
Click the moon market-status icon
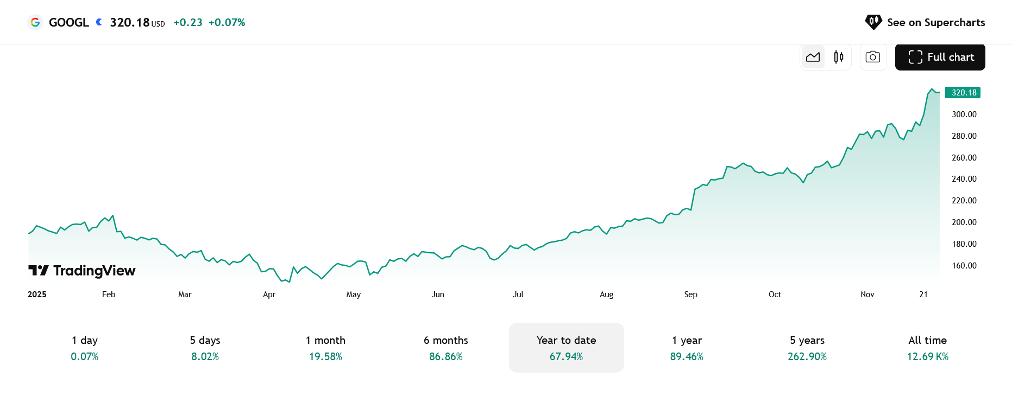click(x=99, y=22)
